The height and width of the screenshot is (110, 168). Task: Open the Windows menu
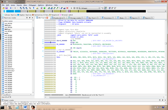(x=49, y=5)
